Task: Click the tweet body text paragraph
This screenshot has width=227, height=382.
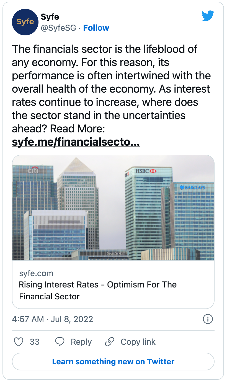Action: (x=111, y=88)
